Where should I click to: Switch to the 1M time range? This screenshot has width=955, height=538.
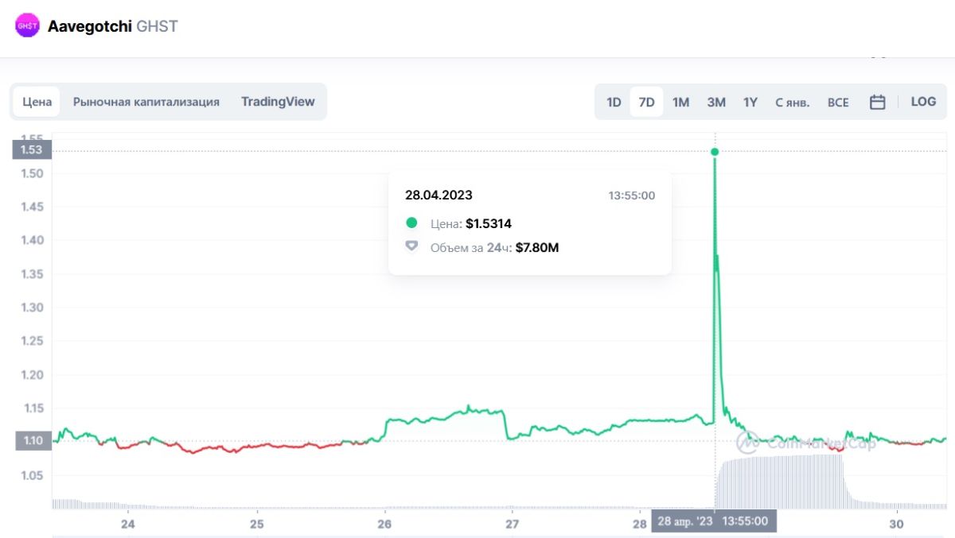680,103
